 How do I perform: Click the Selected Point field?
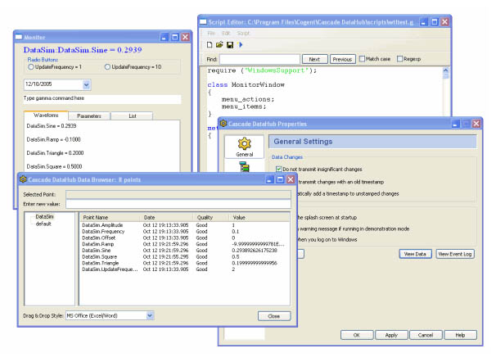coord(178,195)
